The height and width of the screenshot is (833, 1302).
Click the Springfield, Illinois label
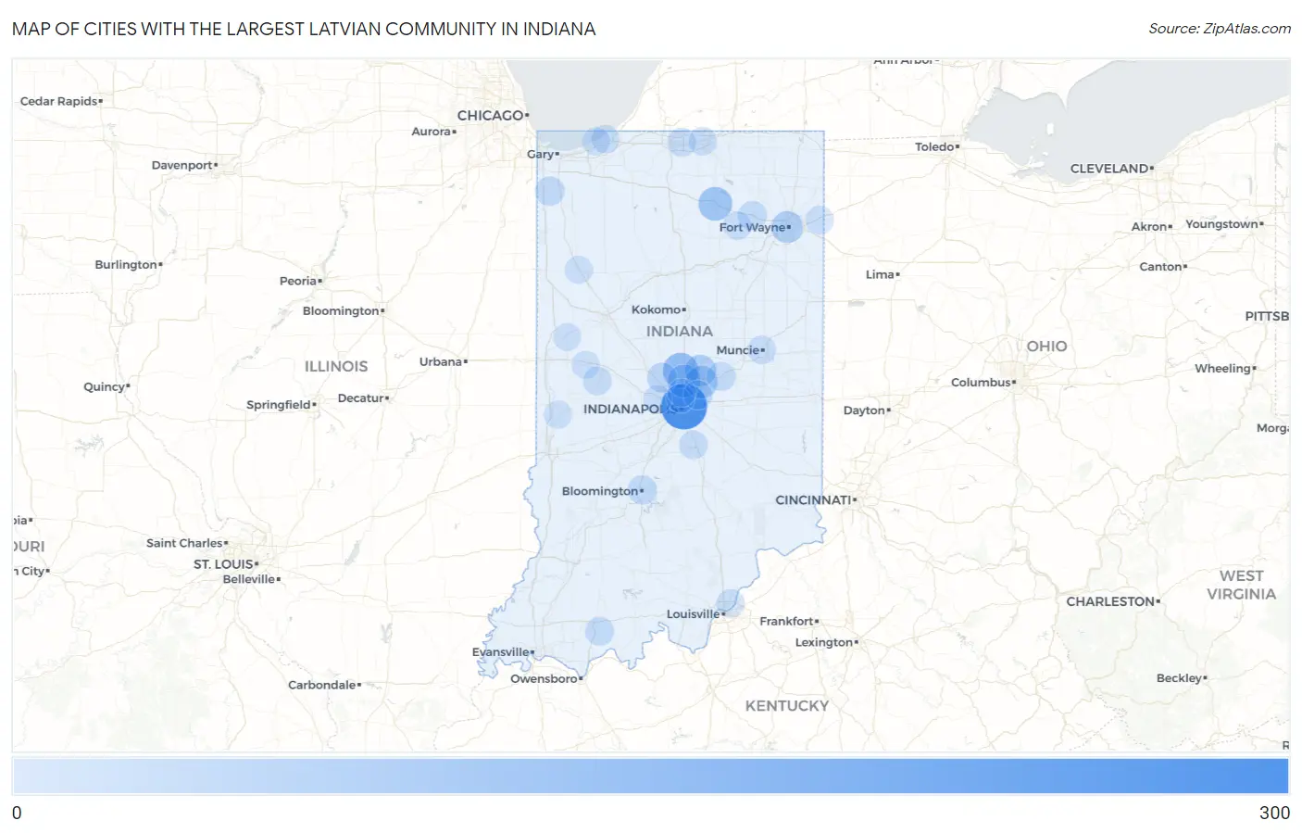click(x=279, y=405)
